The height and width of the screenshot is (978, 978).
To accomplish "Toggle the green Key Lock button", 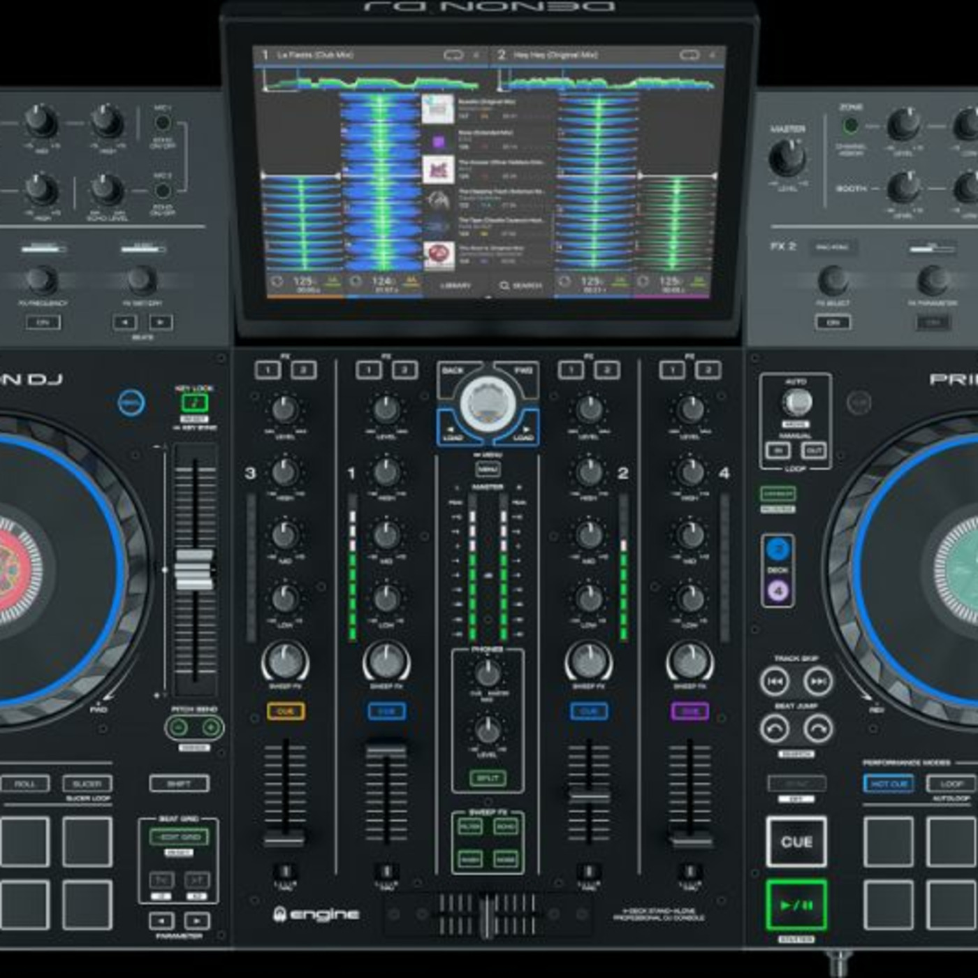I will coord(194,402).
